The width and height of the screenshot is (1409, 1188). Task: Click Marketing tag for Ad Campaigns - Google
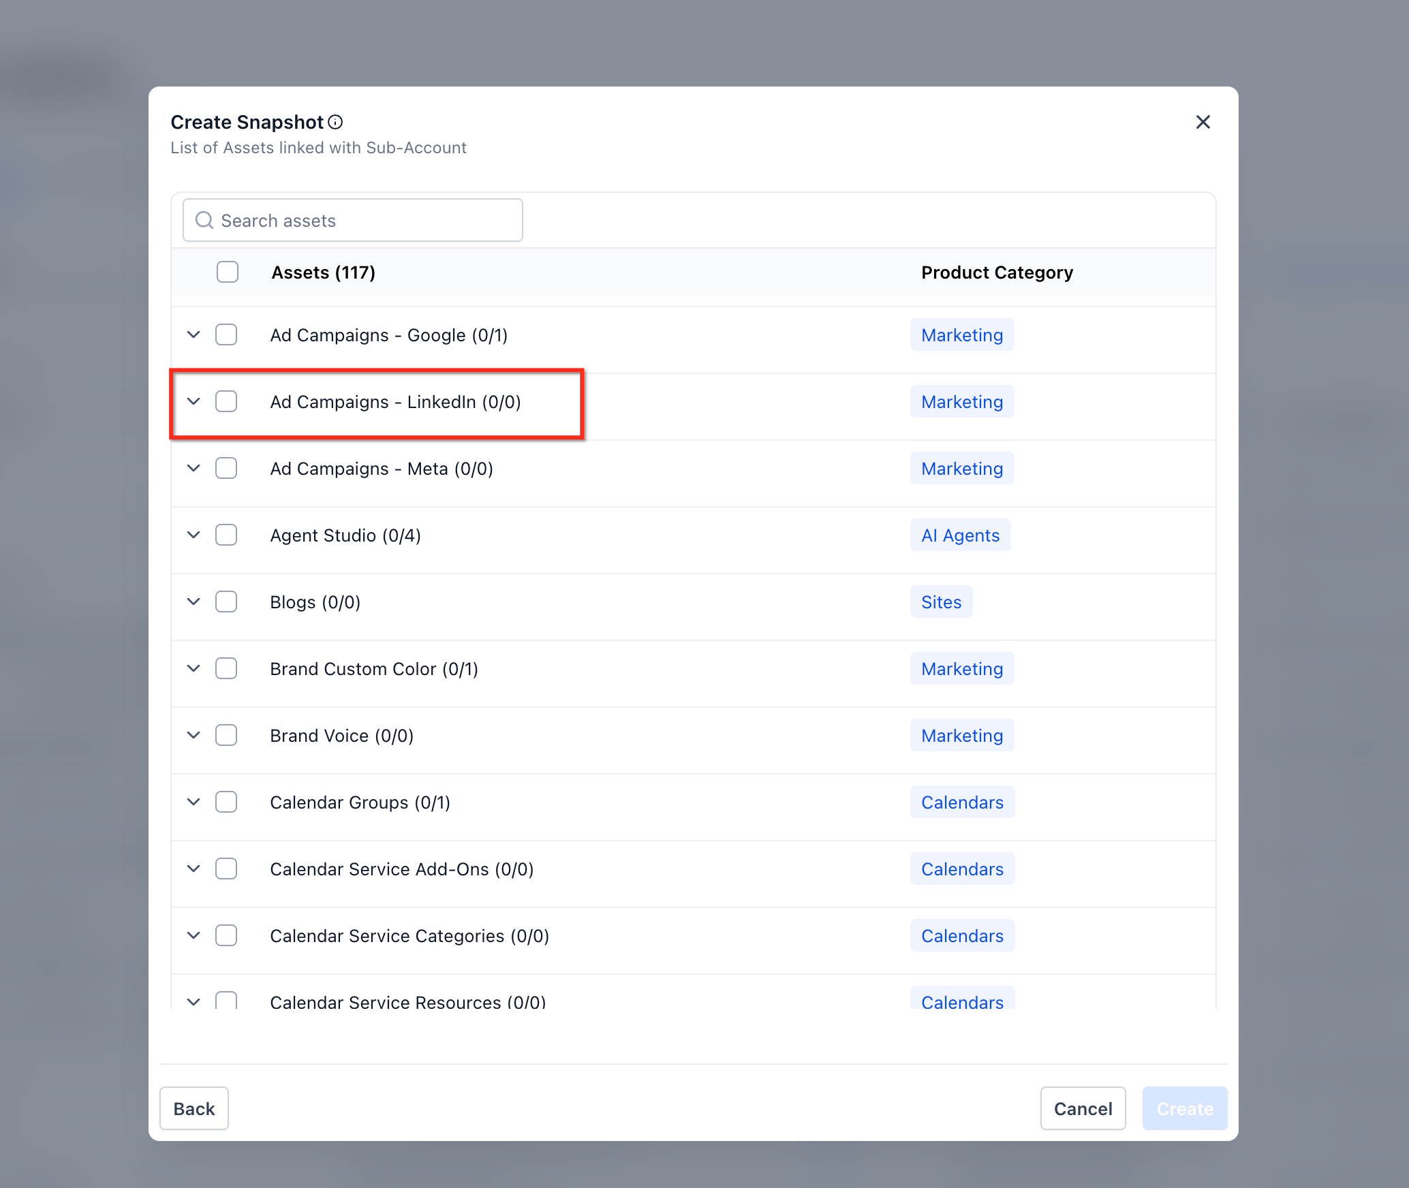coord(961,334)
